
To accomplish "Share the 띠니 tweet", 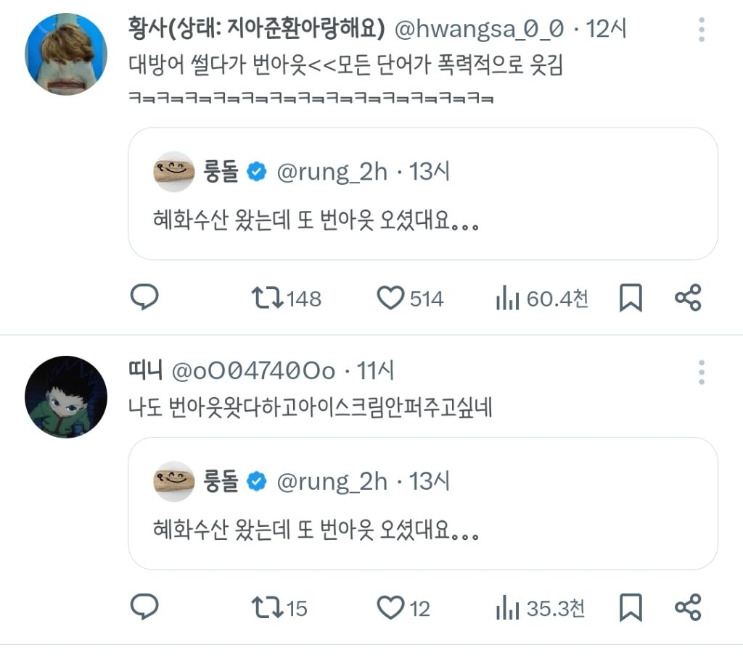I will tap(687, 607).
